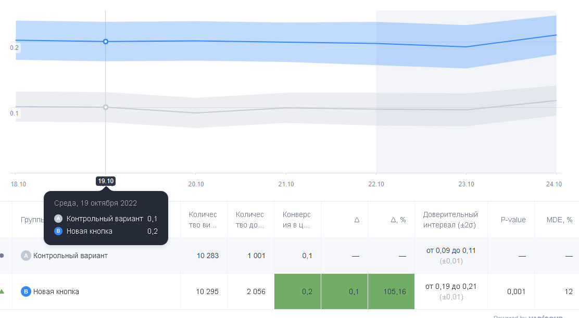Screen dimensions: 579x318
Task: Click the A badge inside the tooltip
Action: (x=58, y=219)
